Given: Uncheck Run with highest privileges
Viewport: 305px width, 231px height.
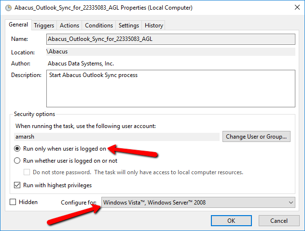Looking at the screenshot, I should tap(17, 185).
